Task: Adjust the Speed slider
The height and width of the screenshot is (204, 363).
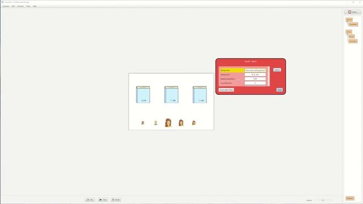Action: [323, 200]
